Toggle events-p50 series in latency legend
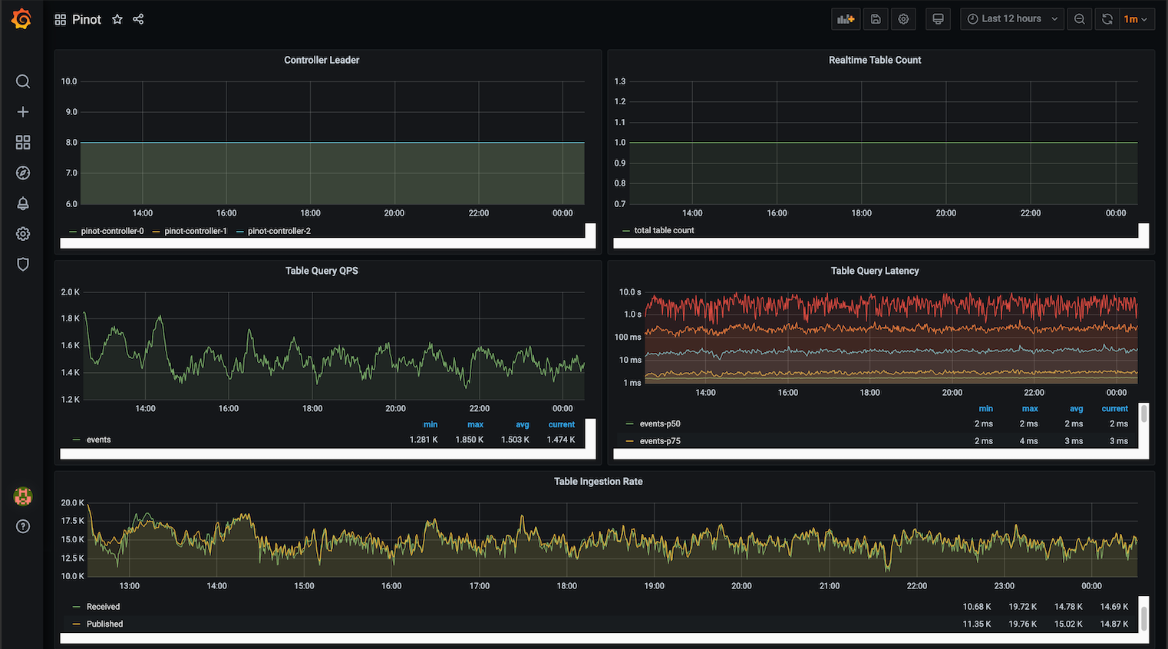The image size is (1168, 649). 660,423
